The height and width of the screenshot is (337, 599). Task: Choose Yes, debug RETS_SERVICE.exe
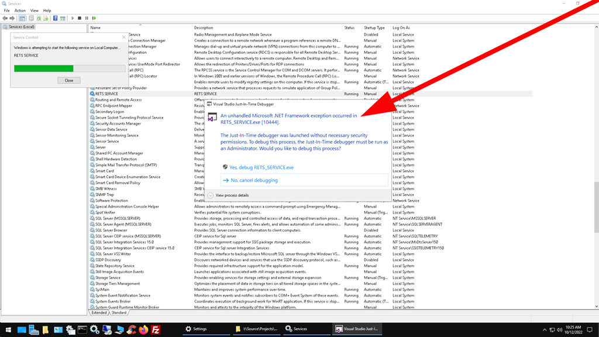point(261,167)
